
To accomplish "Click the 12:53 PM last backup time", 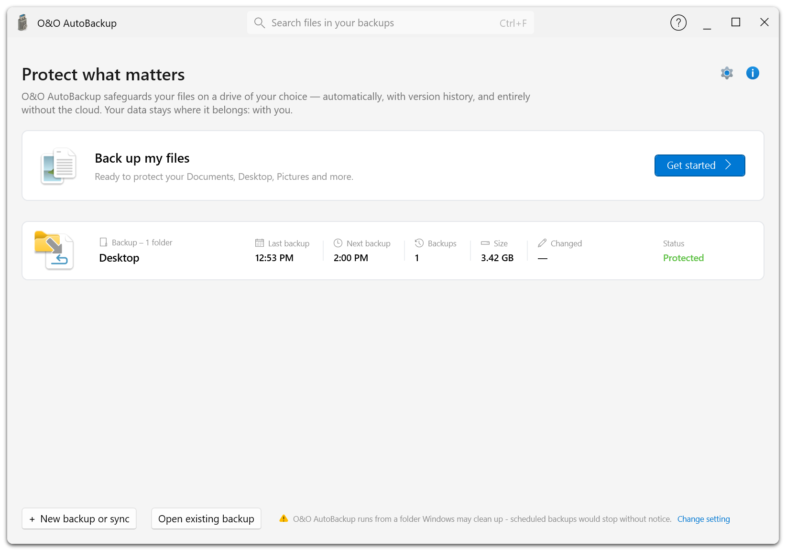I will point(274,258).
